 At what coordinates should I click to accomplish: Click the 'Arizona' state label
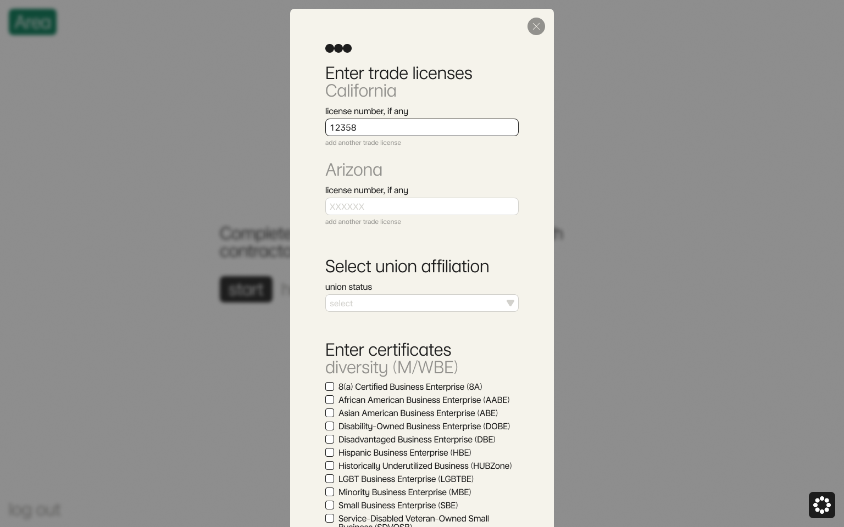coord(354,170)
